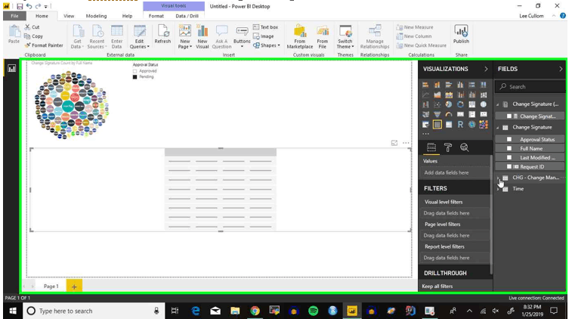Expand the CHG - Change Man... table
The width and height of the screenshot is (569, 319).
pyautogui.click(x=498, y=178)
